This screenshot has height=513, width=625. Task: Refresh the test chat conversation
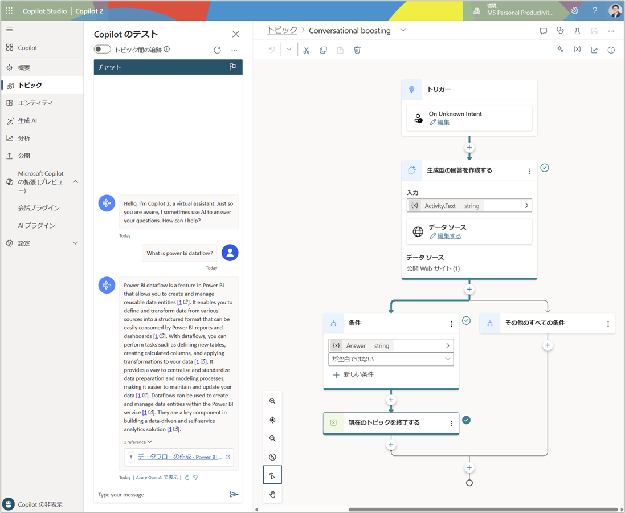[x=217, y=50]
